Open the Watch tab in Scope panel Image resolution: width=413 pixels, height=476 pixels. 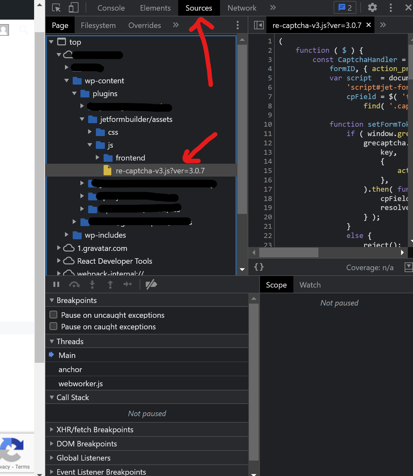(x=310, y=284)
